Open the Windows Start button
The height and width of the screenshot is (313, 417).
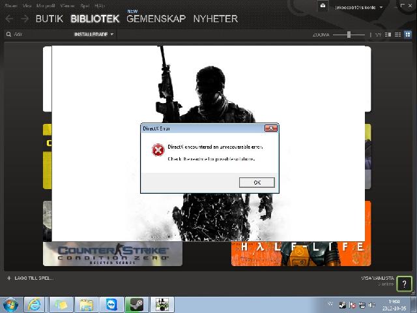pos(10,305)
